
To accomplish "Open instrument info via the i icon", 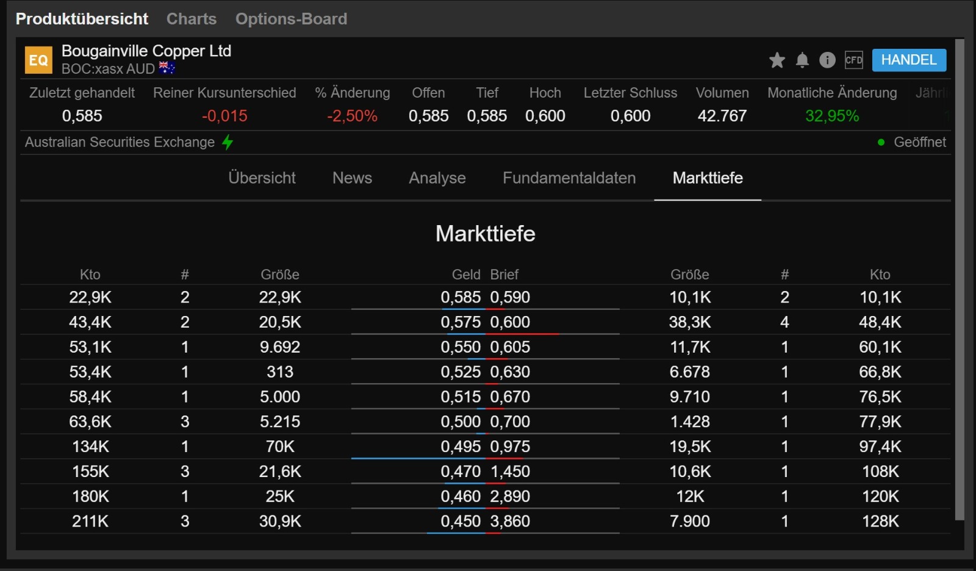I will tap(827, 60).
